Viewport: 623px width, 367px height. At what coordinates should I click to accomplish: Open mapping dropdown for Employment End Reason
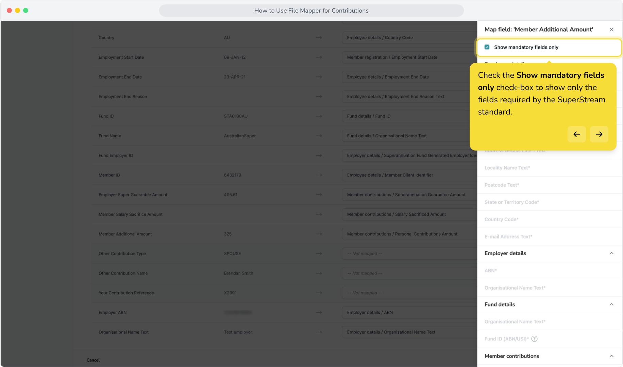click(x=409, y=97)
